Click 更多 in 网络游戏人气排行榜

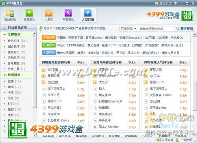point(183,63)
